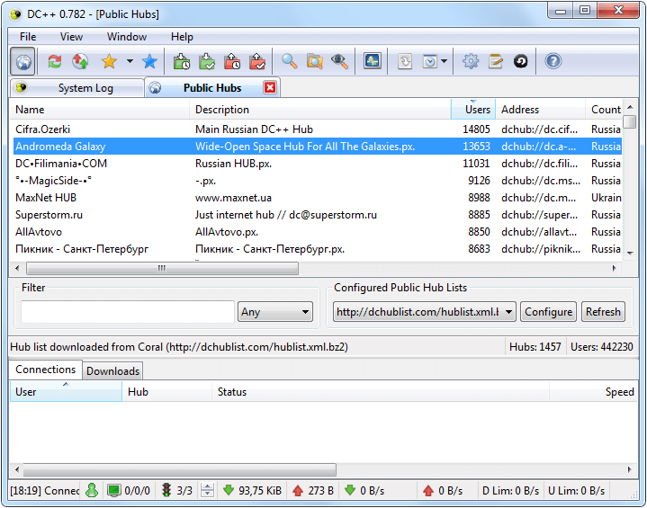Open the Waiting Users upload queue icon
Screen dimensions: 647x508
point(232,62)
